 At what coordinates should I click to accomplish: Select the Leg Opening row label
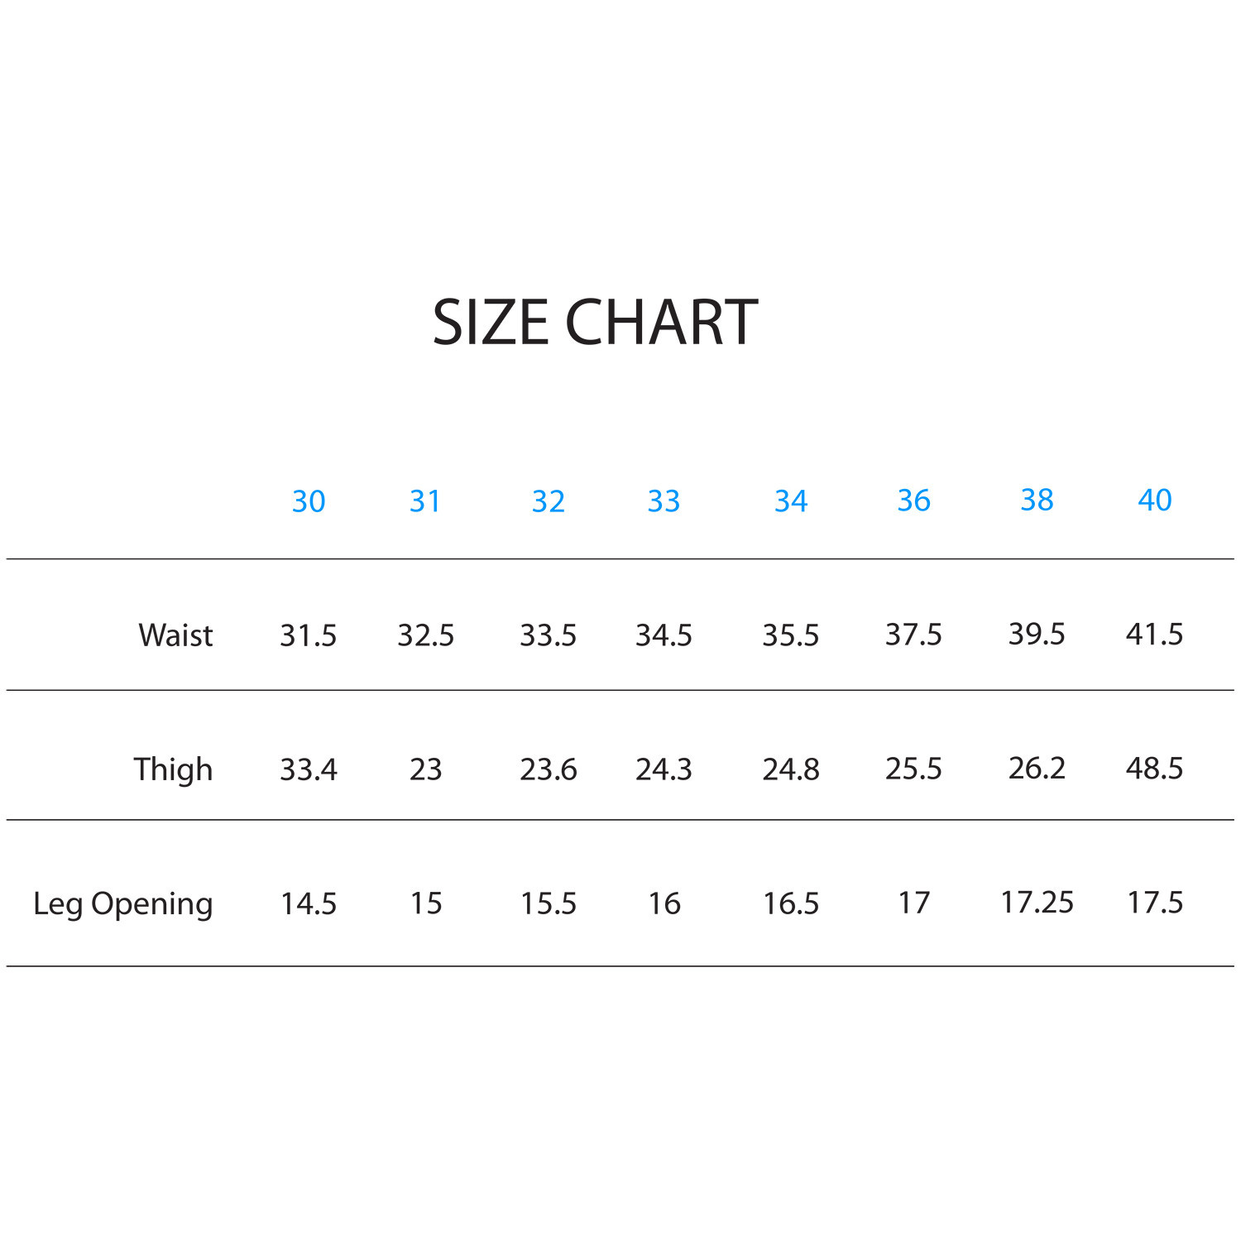[122, 903]
